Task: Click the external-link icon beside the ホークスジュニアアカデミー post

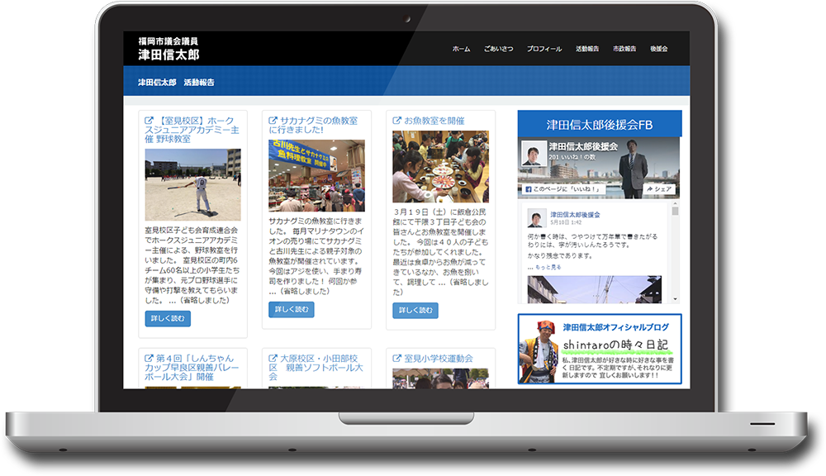Action: pos(150,121)
